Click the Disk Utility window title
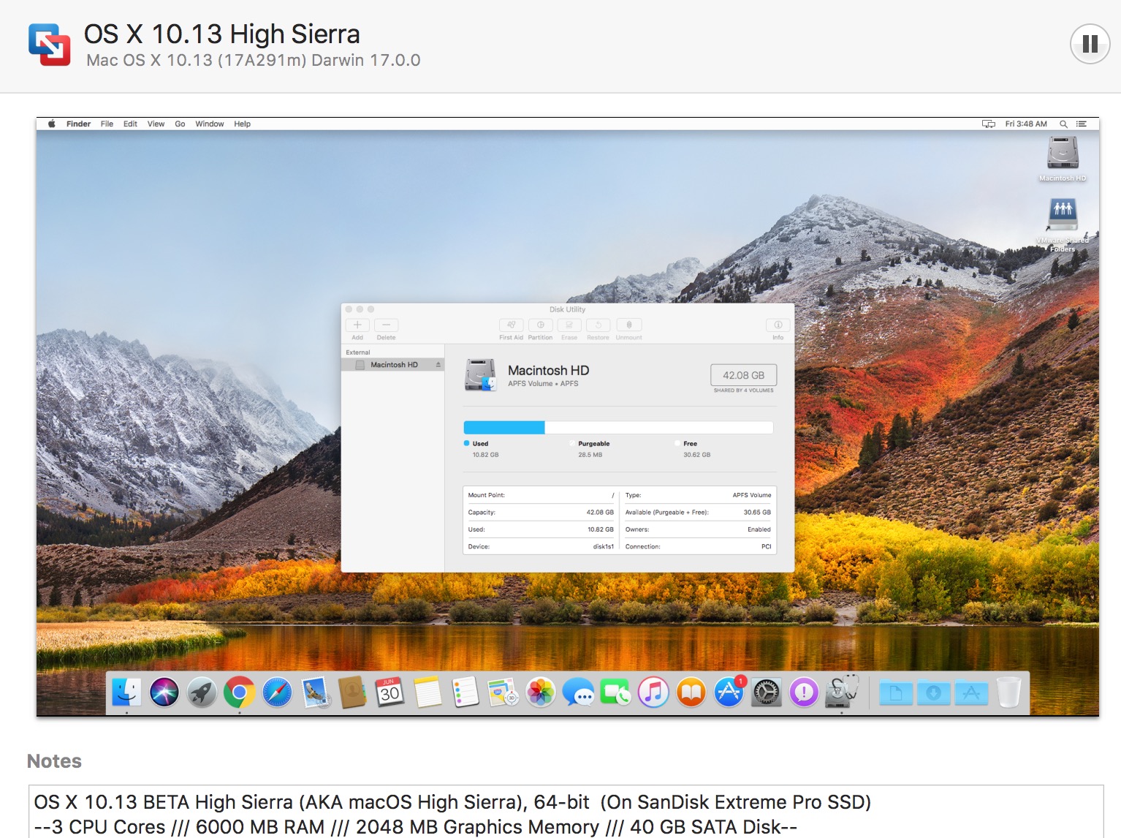Screen dimensions: 1121x838 point(567,309)
